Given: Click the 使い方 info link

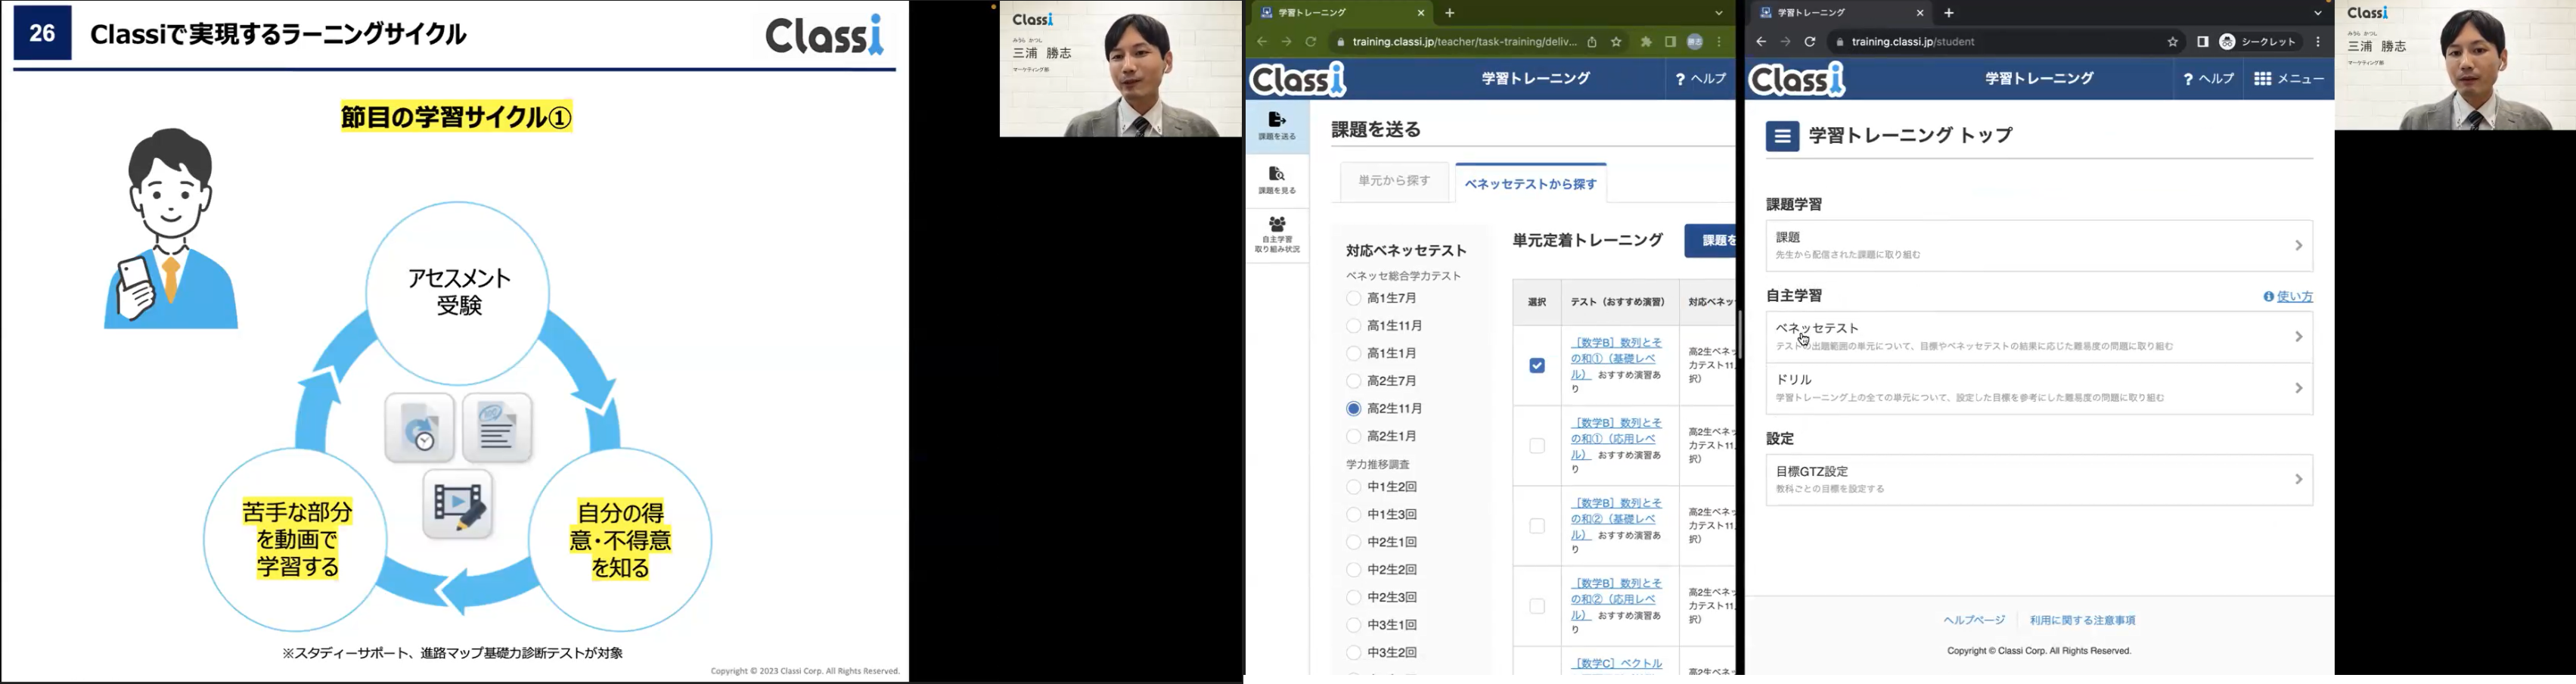Looking at the screenshot, I should click(x=2288, y=297).
